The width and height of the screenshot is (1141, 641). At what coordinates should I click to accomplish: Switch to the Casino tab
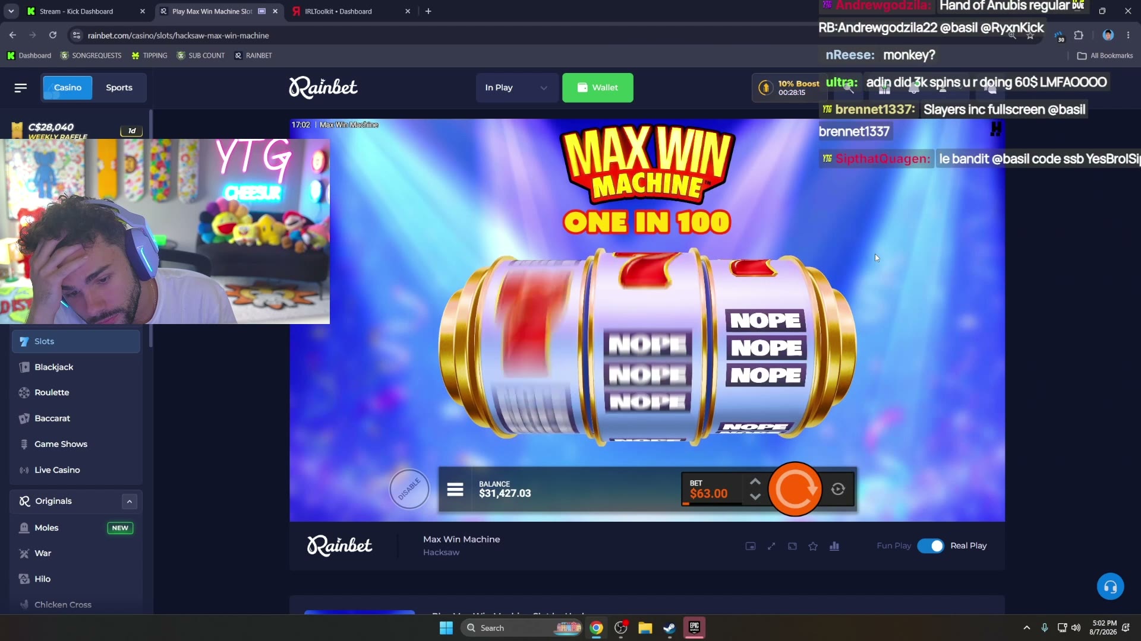coord(67,88)
